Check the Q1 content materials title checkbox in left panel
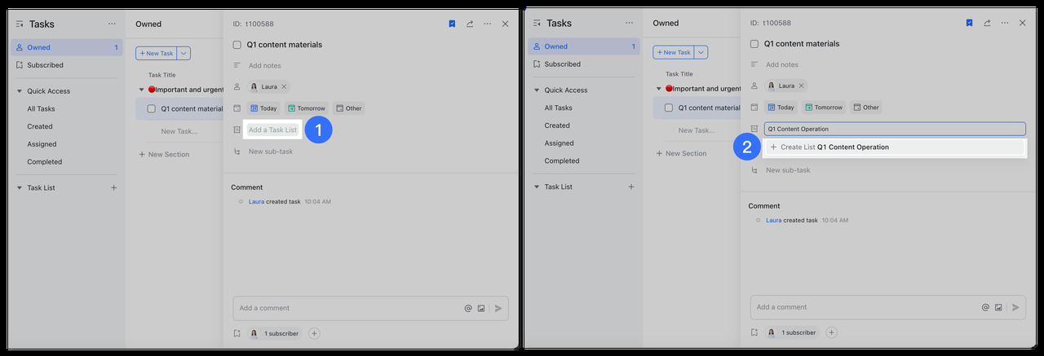 [237, 45]
